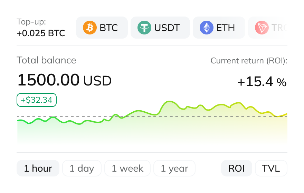
Task: Switch chart range to 1 hour
Action: click(38, 168)
